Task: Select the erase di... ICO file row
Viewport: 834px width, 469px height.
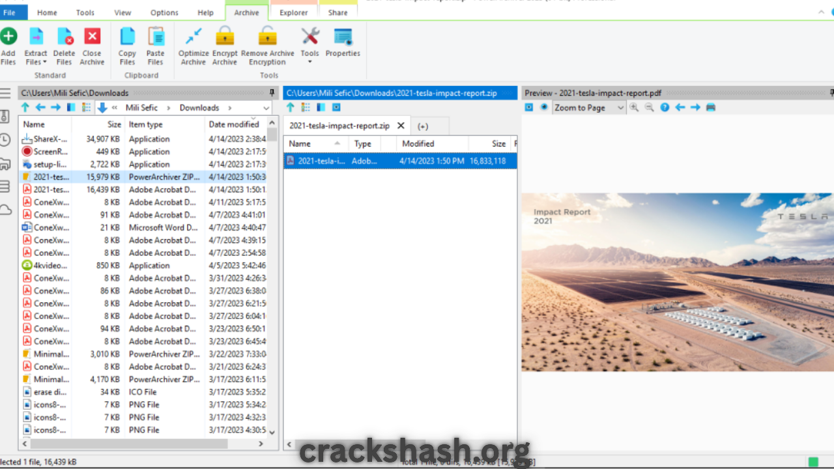Action: tap(143, 392)
